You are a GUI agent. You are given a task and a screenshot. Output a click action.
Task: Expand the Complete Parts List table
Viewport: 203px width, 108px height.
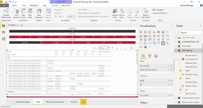pos(176,42)
